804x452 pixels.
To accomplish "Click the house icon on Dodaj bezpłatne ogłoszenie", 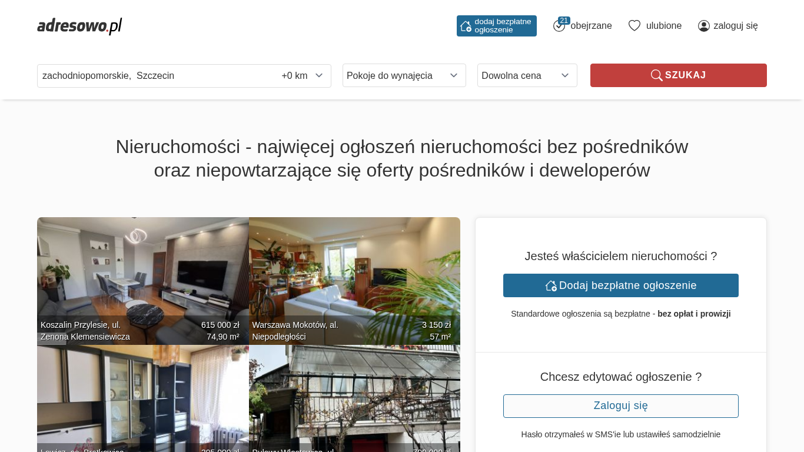I will [551, 285].
